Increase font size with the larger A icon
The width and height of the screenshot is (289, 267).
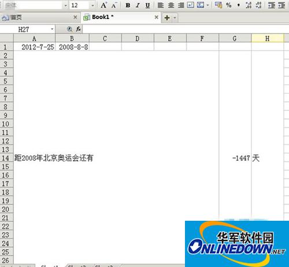pyautogui.click(x=104, y=5)
